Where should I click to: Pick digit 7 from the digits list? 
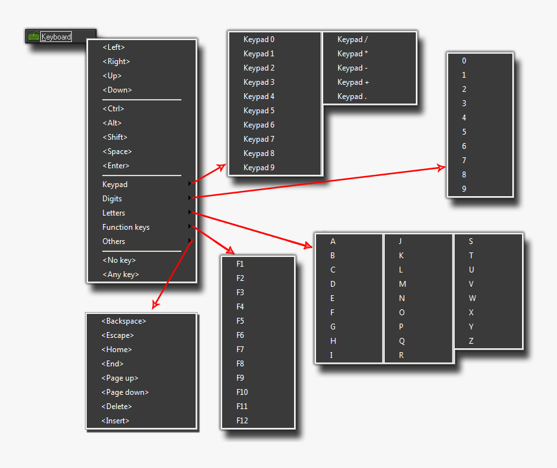pyautogui.click(x=464, y=160)
